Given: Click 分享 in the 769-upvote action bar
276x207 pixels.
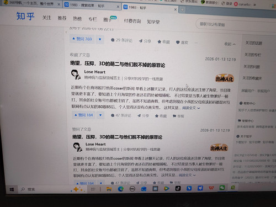Looking at the screenshot, I should 145,41.
